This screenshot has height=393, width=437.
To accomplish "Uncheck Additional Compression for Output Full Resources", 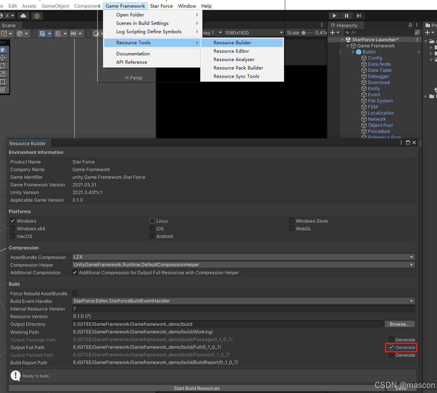I will tap(75, 272).
